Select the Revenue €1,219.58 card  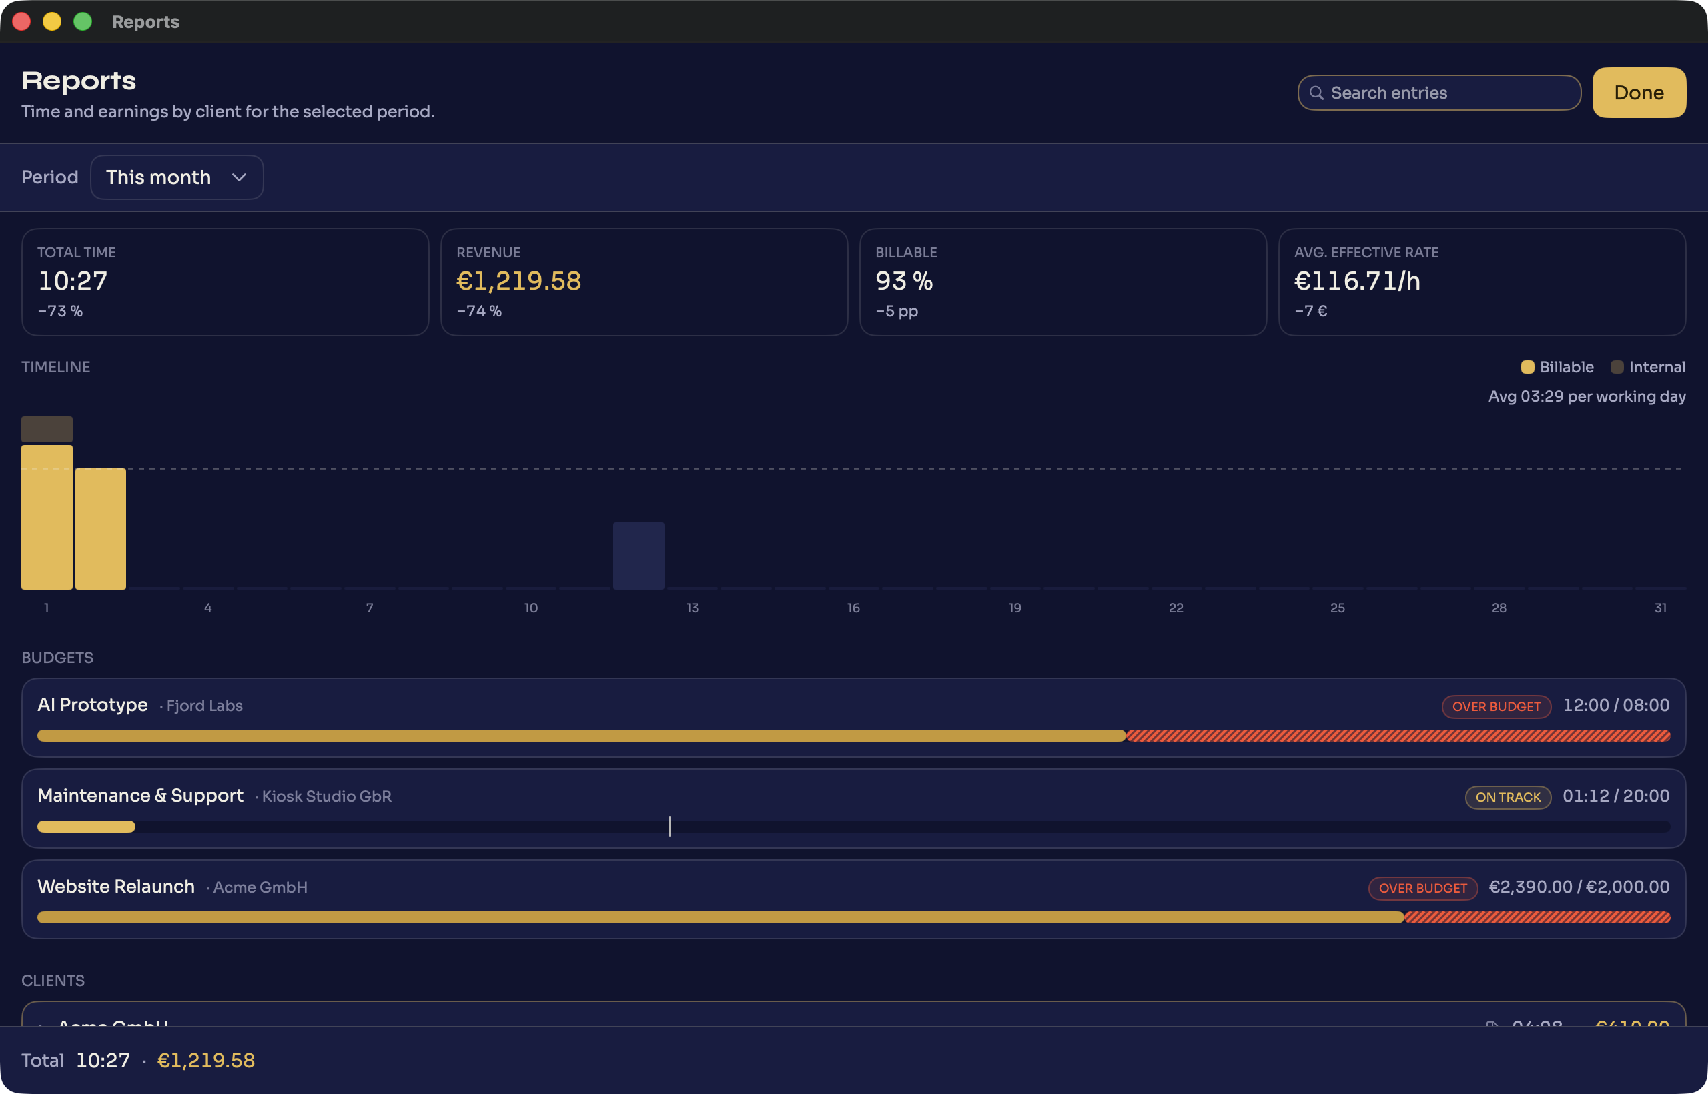[x=645, y=282]
